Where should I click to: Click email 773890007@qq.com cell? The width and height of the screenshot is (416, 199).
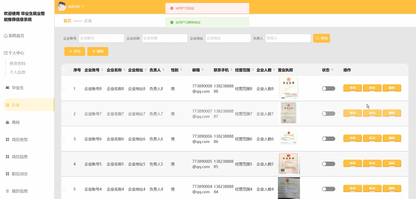pos(202,114)
